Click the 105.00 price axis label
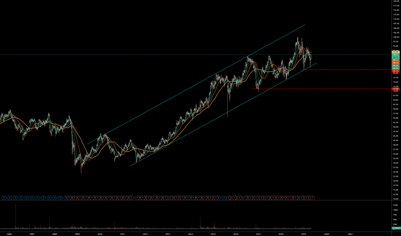401x236 pixels. point(396,28)
